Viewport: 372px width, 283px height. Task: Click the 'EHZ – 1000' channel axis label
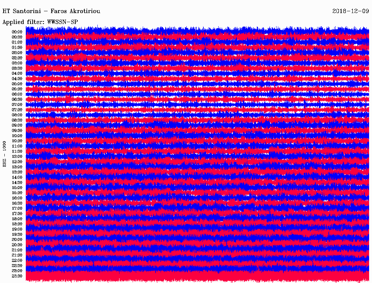point(4,154)
